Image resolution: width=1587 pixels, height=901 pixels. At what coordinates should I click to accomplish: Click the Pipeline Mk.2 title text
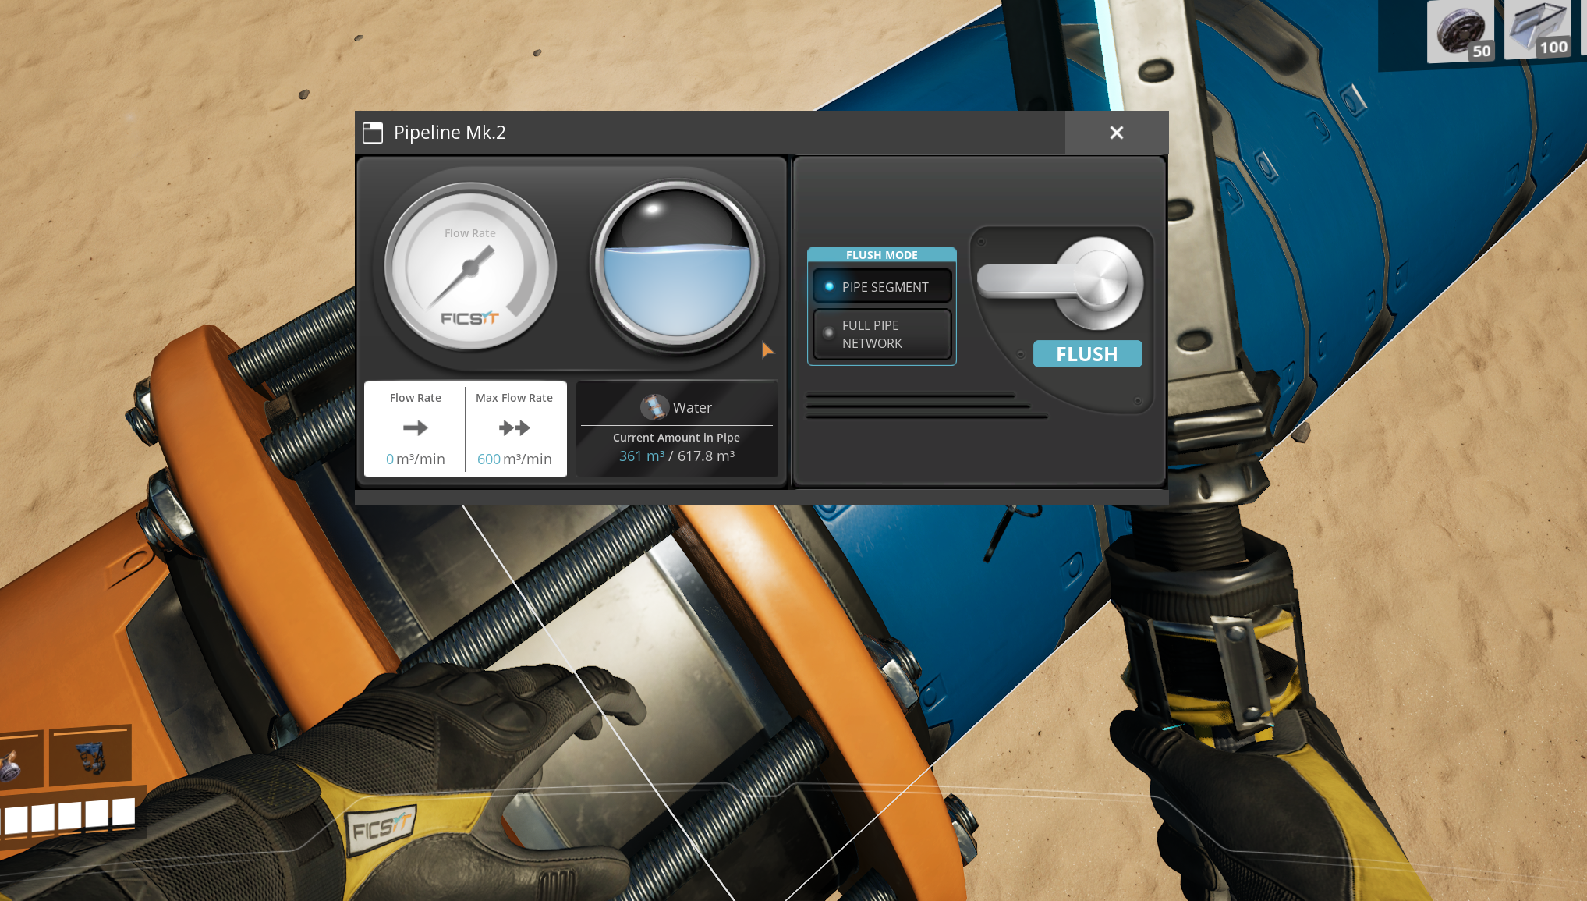(x=450, y=133)
